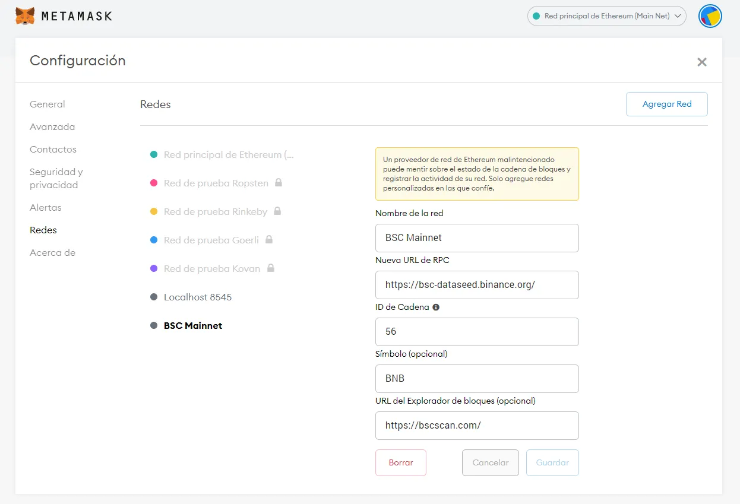
Task: Click the blue dot beside Goerli
Action: [x=154, y=240]
